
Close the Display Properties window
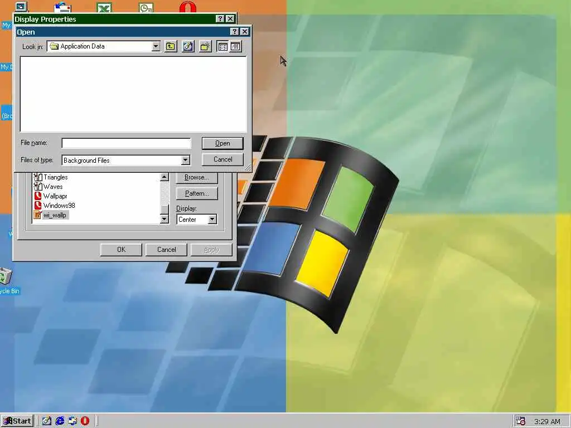[230, 18]
